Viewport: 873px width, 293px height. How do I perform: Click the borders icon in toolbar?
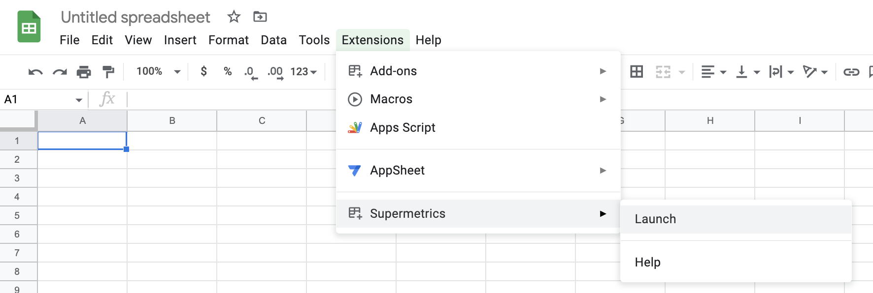(637, 72)
